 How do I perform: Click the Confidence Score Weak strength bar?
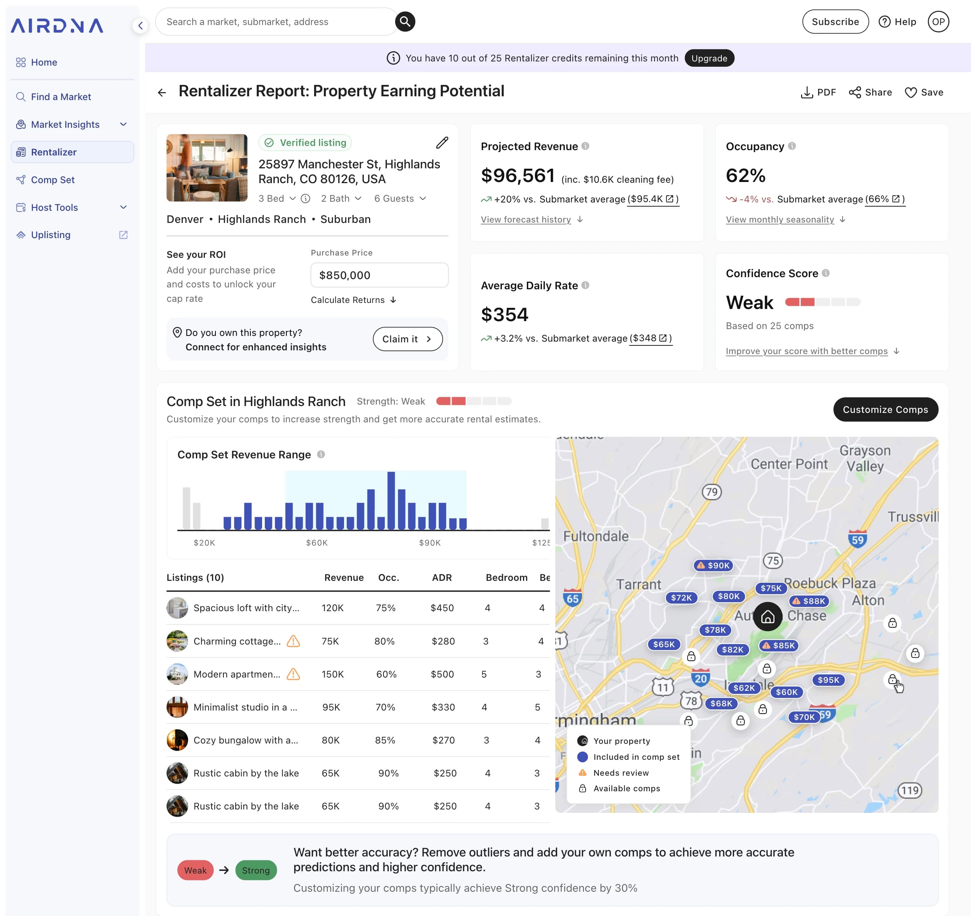822,302
